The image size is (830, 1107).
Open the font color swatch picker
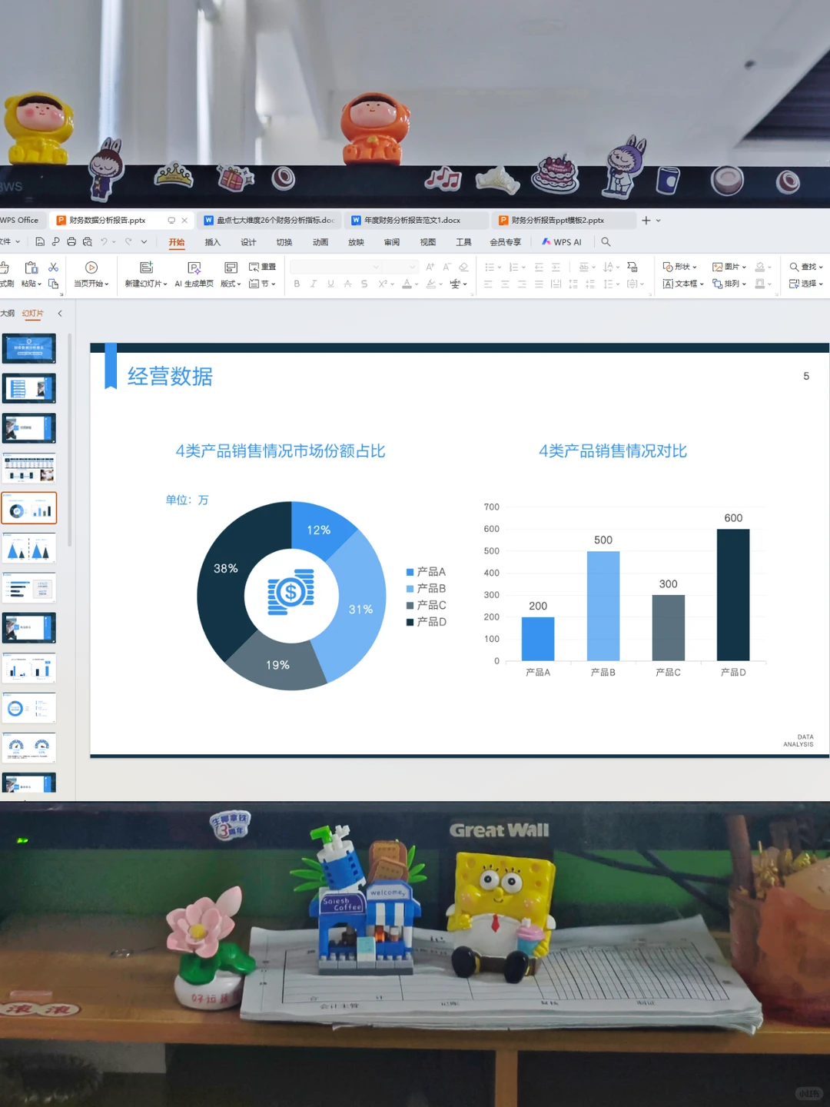click(x=407, y=283)
